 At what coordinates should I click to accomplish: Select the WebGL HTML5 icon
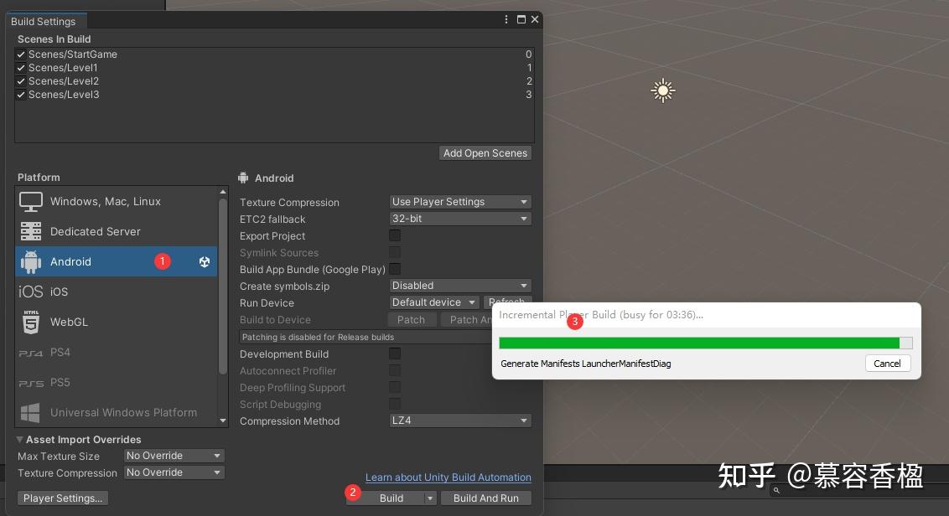point(31,322)
